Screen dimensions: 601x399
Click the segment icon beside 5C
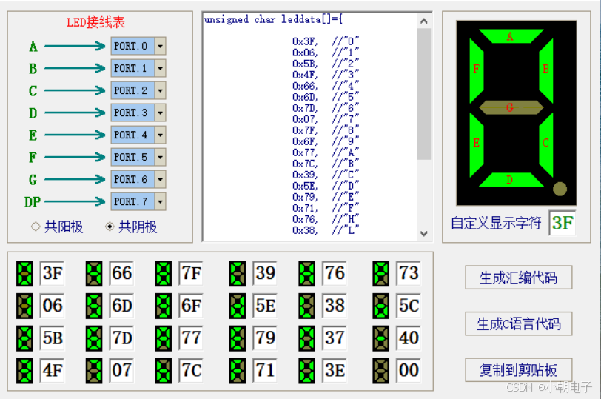[x=380, y=306]
